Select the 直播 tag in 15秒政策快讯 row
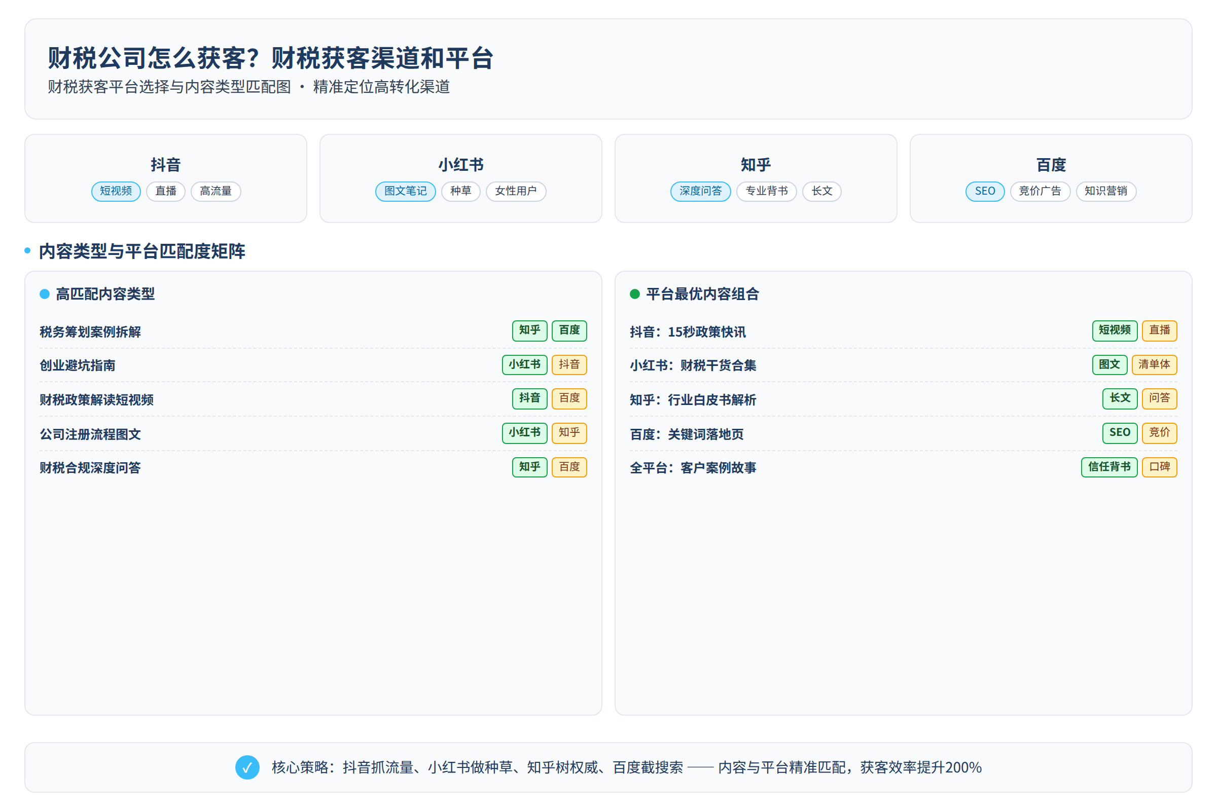 click(1160, 330)
